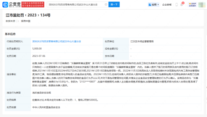Select the penalty date 2023-07-06
The image size is (207, 117).
39,56
